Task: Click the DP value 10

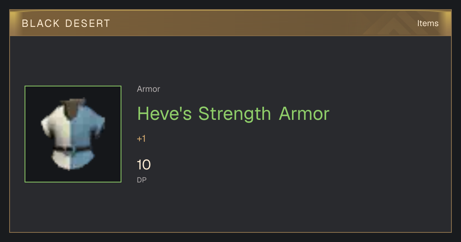Action: pyautogui.click(x=144, y=165)
